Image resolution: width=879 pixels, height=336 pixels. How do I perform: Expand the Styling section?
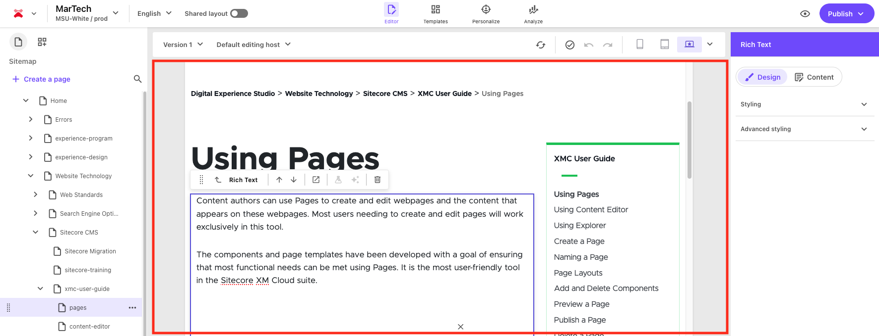pyautogui.click(x=804, y=104)
